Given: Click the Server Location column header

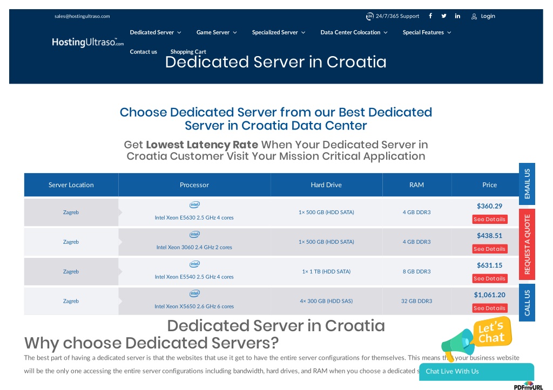Looking at the screenshot, I should click(71, 185).
